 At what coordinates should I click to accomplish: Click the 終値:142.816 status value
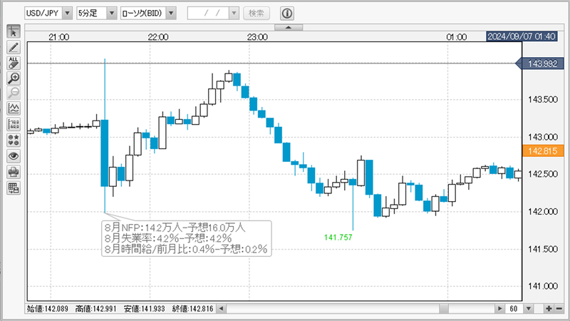(x=192, y=309)
